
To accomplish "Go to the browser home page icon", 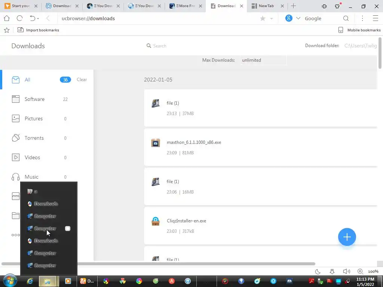I will point(7,18).
